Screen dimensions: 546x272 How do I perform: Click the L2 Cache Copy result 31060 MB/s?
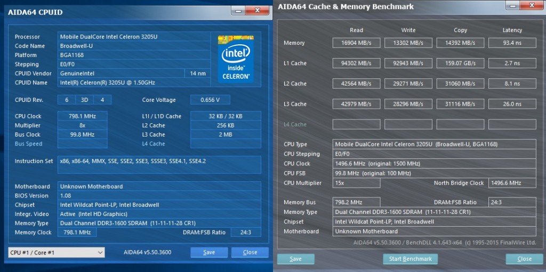pyautogui.click(x=460, y=84)
